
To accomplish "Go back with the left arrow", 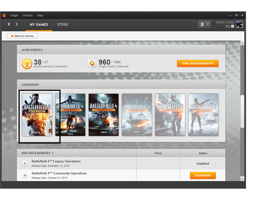I will [9, 24].
